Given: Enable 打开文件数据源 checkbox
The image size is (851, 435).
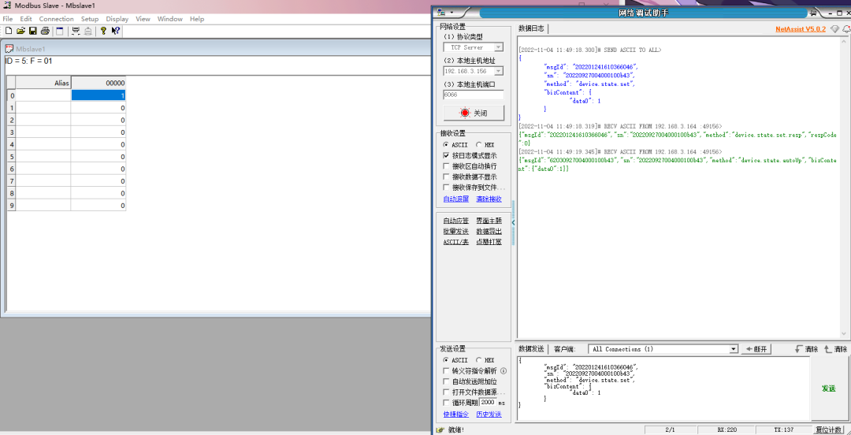Looking at the screenshot, I should tap(446, 392).
